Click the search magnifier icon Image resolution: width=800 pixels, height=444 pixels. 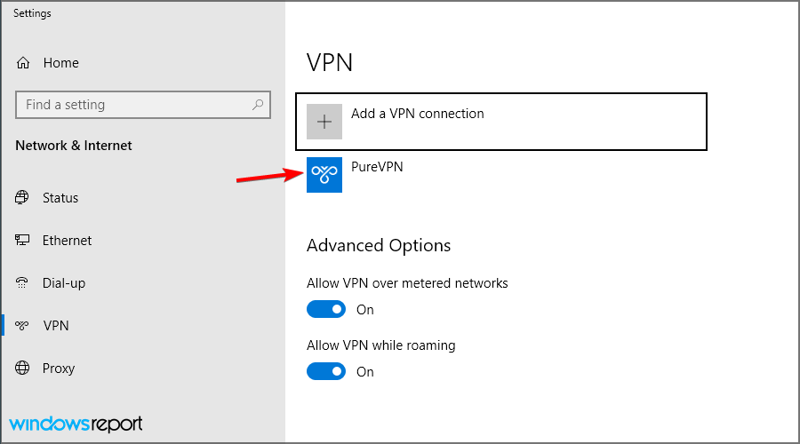258,105
